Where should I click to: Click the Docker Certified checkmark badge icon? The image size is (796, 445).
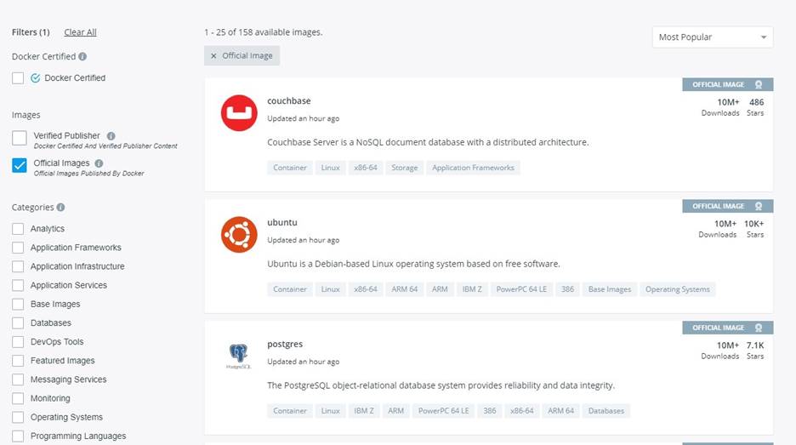point(35,78)
